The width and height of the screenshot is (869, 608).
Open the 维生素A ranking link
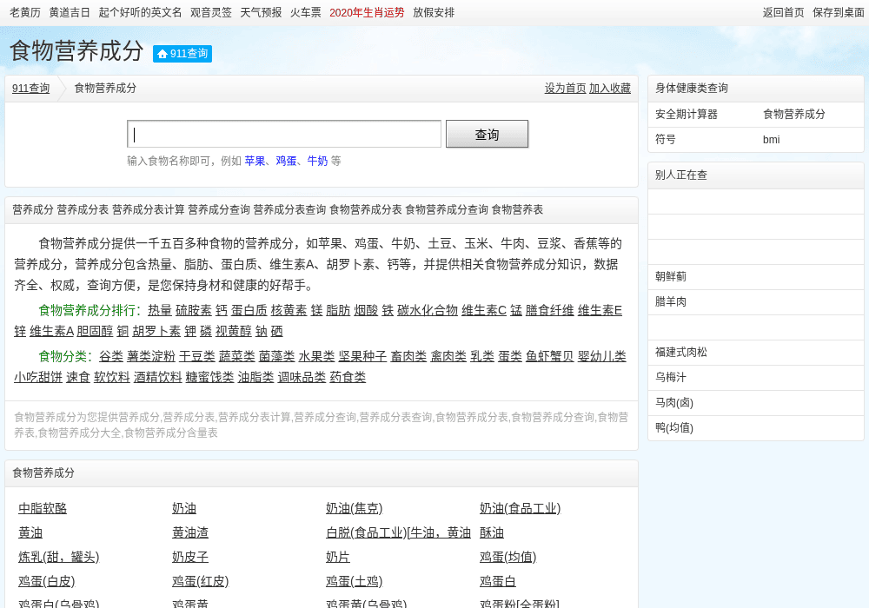pos(51,331)
